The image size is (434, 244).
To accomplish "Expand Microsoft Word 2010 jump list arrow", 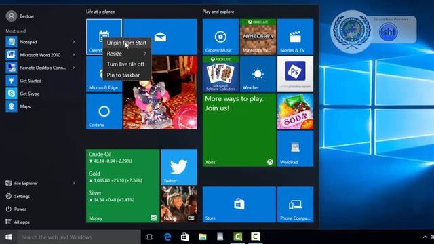I will tap(74, 55).
